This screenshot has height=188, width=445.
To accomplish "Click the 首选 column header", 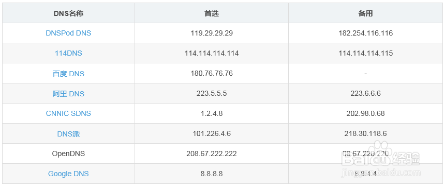I will click(212, 13).
